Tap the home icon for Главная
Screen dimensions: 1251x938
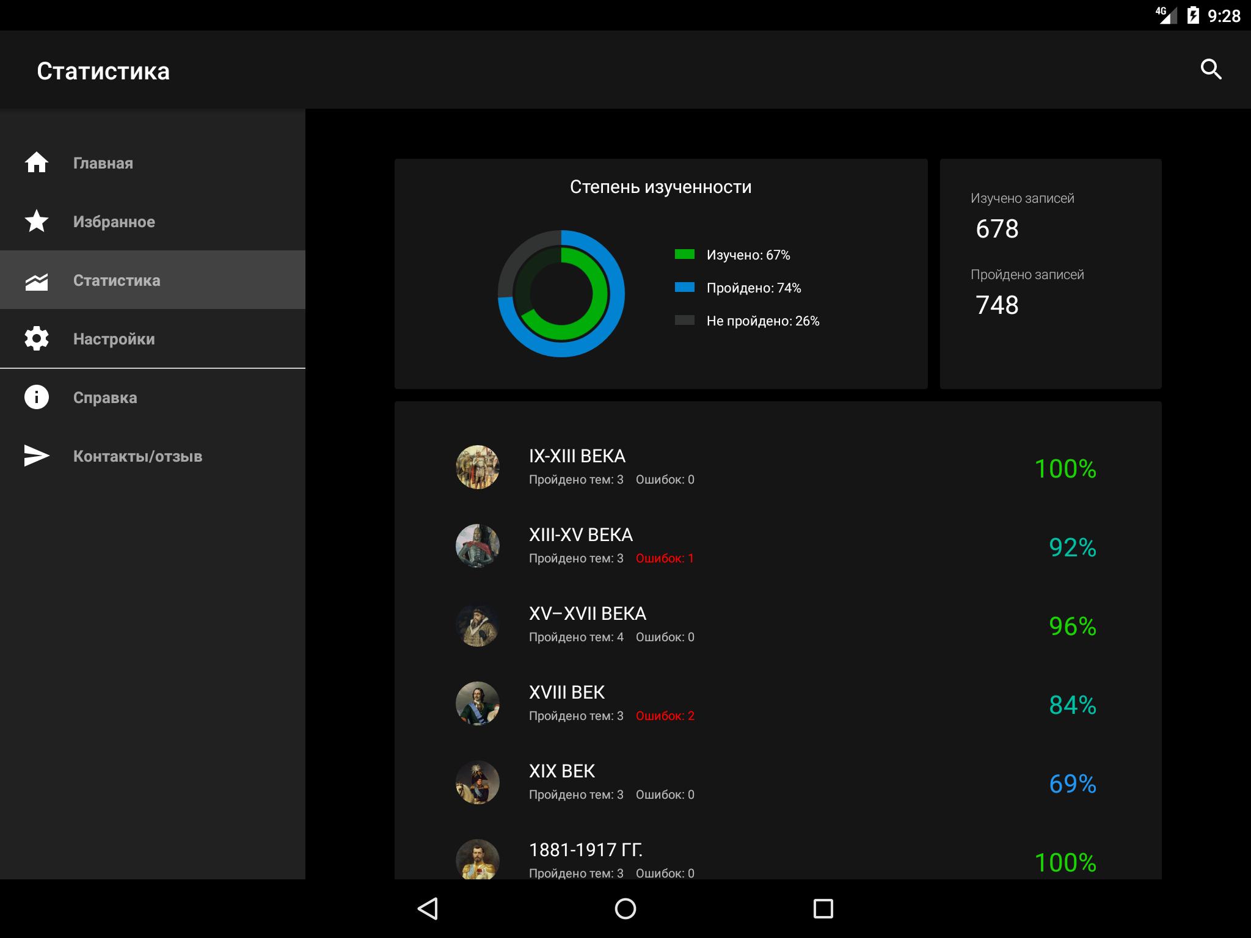tap(37, 162)
